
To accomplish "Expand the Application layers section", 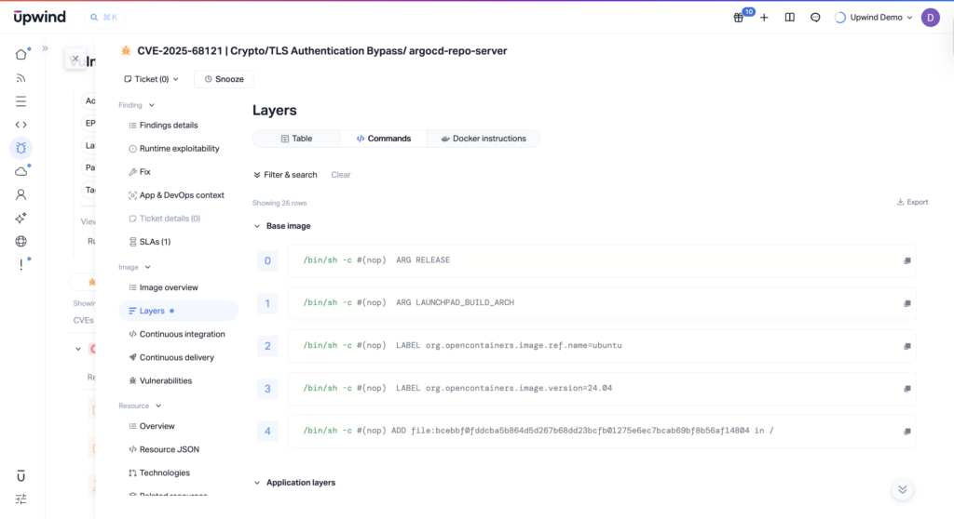I will pyautogui.click(x=258, y=483).
